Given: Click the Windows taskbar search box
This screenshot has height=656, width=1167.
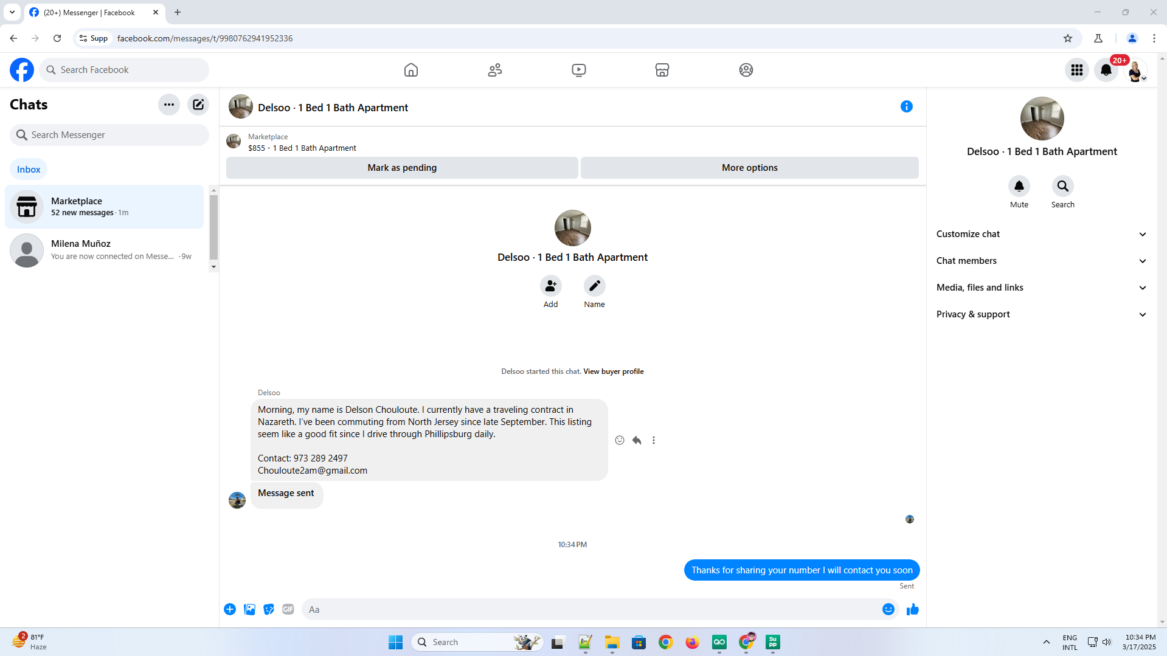Looking at the screenshot, I should coord(477,642).
